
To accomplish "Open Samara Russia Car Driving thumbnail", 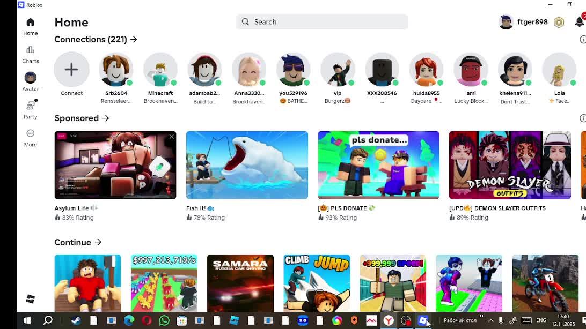I will 240,283.
